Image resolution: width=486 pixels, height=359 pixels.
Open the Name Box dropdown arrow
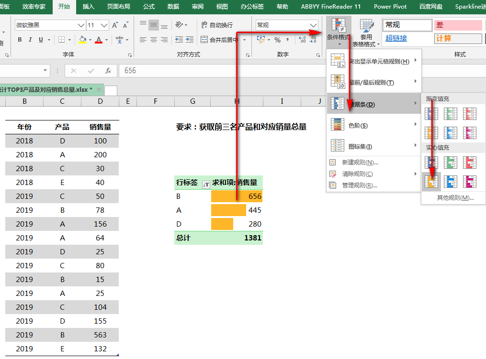[x=45, y=71]
